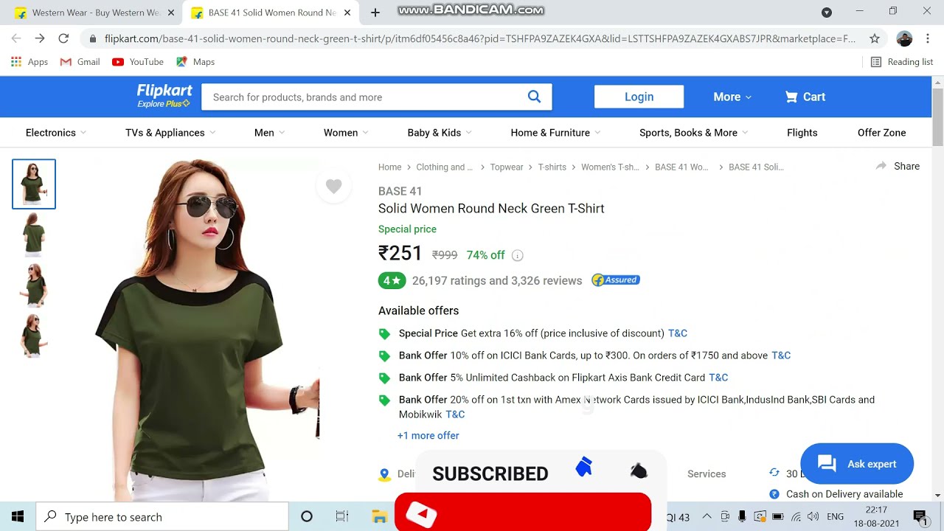
Task: Open the Maps bookmark
Action: 195,62
